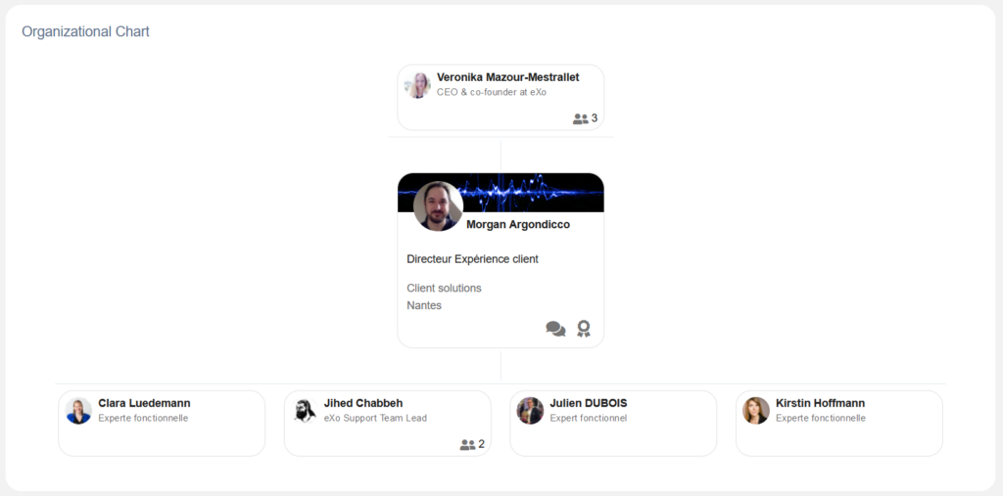
Task: Select Kirstin Hoffmann's name
Action: [821, 403]
